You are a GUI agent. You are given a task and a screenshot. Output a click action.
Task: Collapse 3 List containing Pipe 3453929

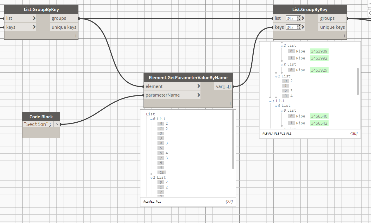click(282, 65)
